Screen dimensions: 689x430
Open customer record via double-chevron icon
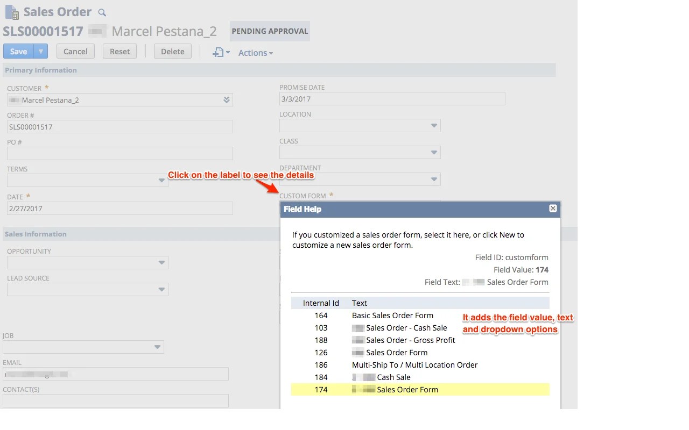tap(226, 99)
